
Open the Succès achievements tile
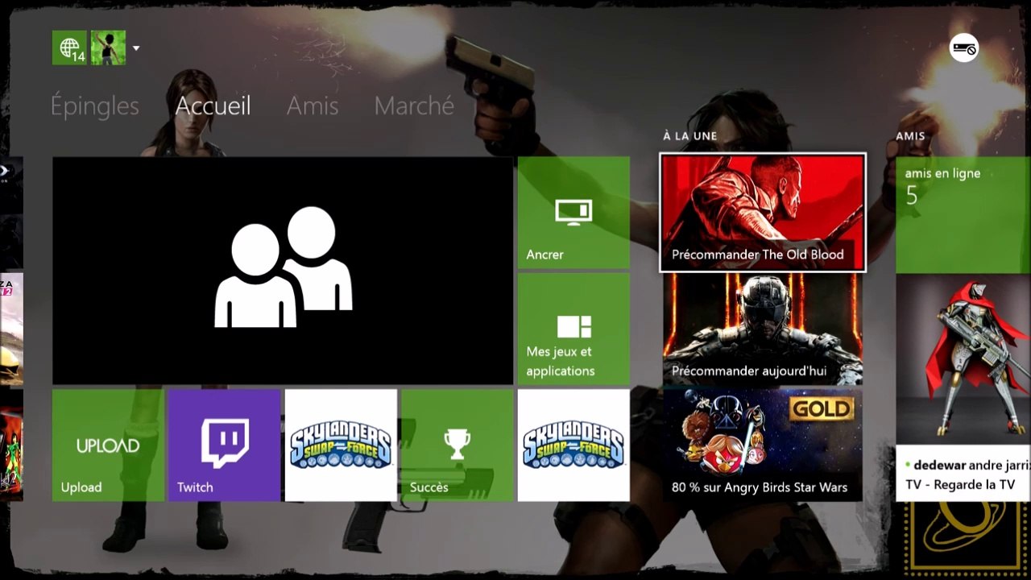(x=458, y=445)
